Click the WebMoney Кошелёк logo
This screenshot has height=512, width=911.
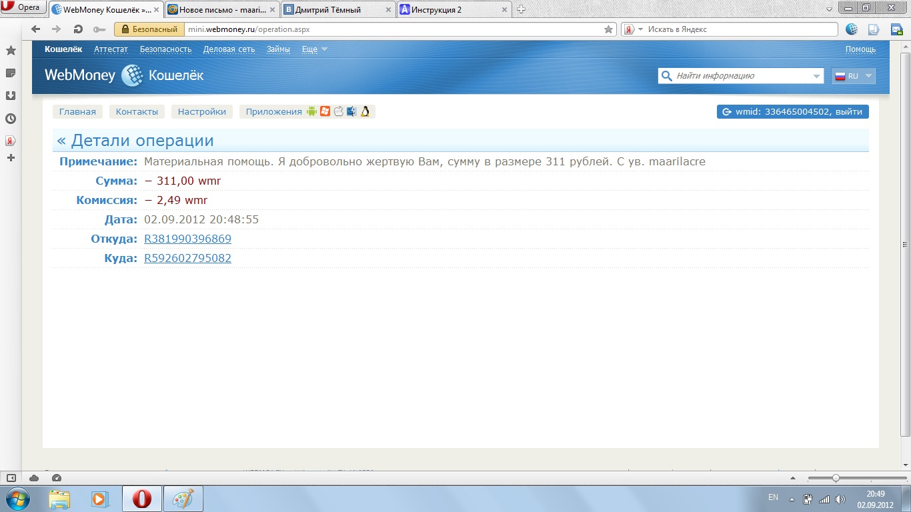click(124, 75)
